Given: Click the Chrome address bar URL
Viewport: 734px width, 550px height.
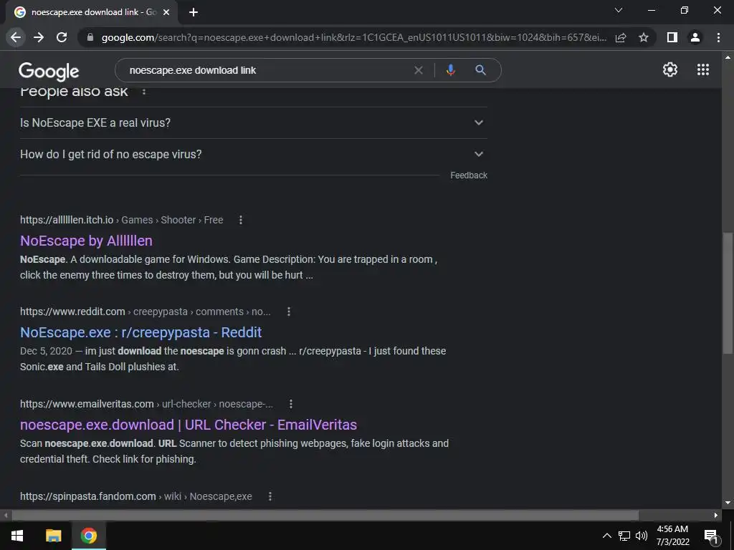Looking at the screenshot, I should [353, 37].
